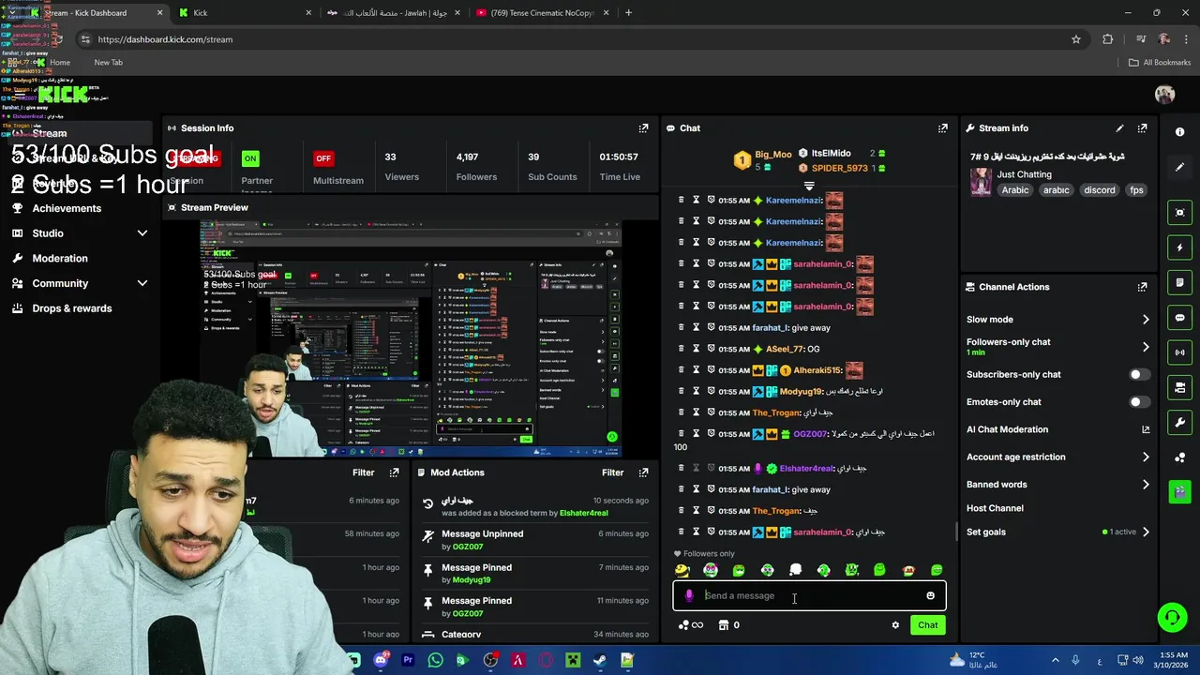Open Mod Actions Filter menu

pyautogui.click(x=613, y=472)
